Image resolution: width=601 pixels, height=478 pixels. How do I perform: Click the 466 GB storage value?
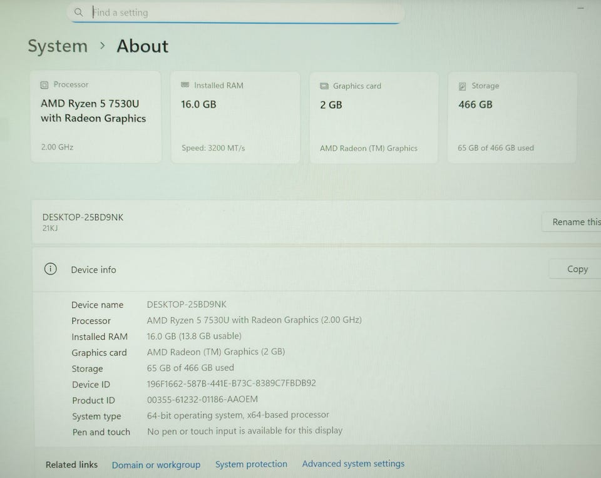tap(475, 104)
